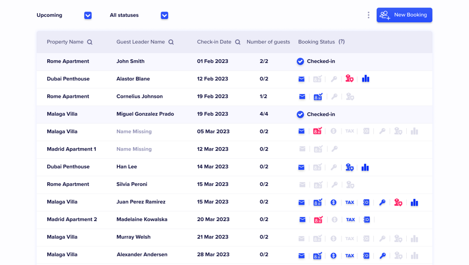Click the New Booking button
Screen dimensions: 469x265
click(x=404, y=15)
